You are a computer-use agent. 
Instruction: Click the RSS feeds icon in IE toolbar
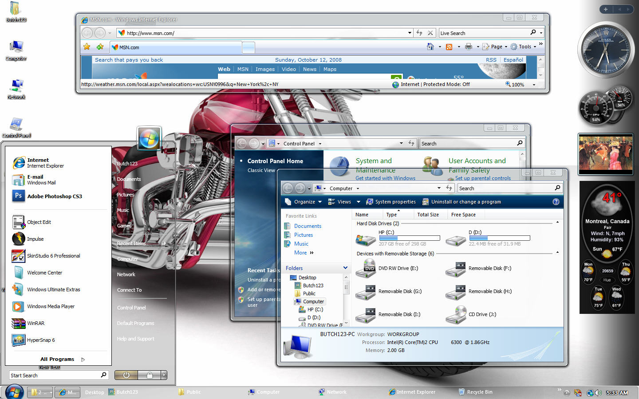click(x=449, y=47)
